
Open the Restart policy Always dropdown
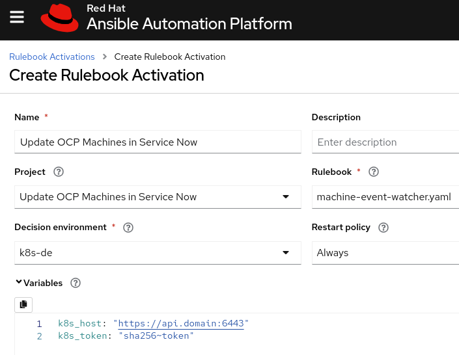385,253
